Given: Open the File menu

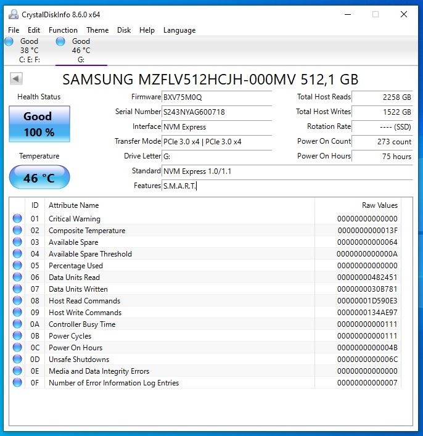Looking at the screenshot, I should pyautogui.click(x=14, y=30).
